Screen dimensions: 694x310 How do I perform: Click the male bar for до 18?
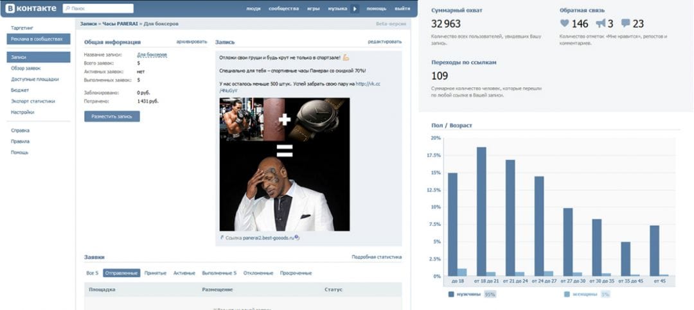coord(452,225)
